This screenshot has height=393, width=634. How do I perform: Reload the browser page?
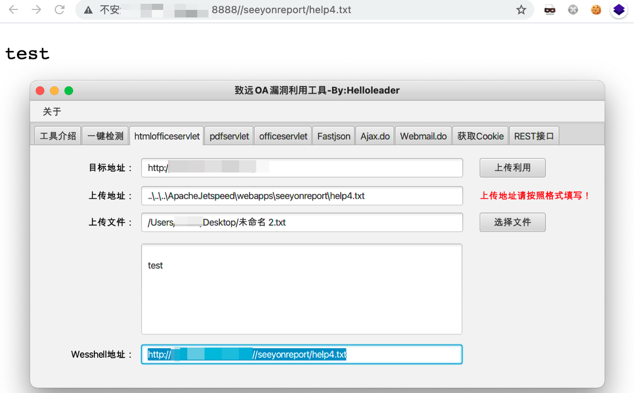point(59,9)
